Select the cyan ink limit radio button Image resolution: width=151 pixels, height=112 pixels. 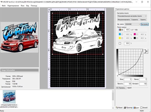pos(122,34)
